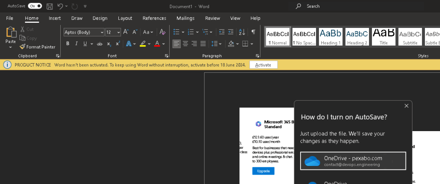Apply the Heading 1 style
Screen dimensions: 440x184
331,37
